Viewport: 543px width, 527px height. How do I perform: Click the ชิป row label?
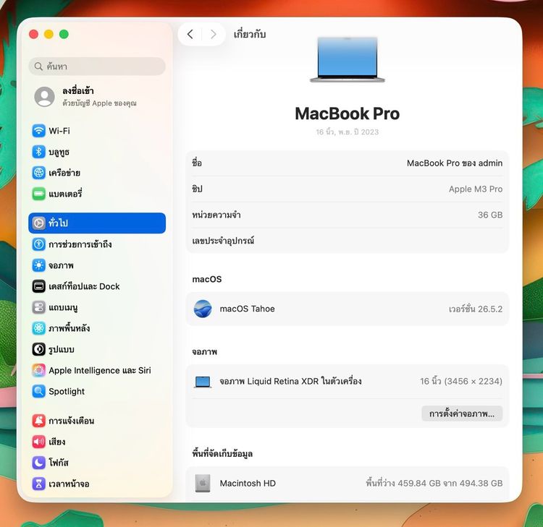(197, 189)
